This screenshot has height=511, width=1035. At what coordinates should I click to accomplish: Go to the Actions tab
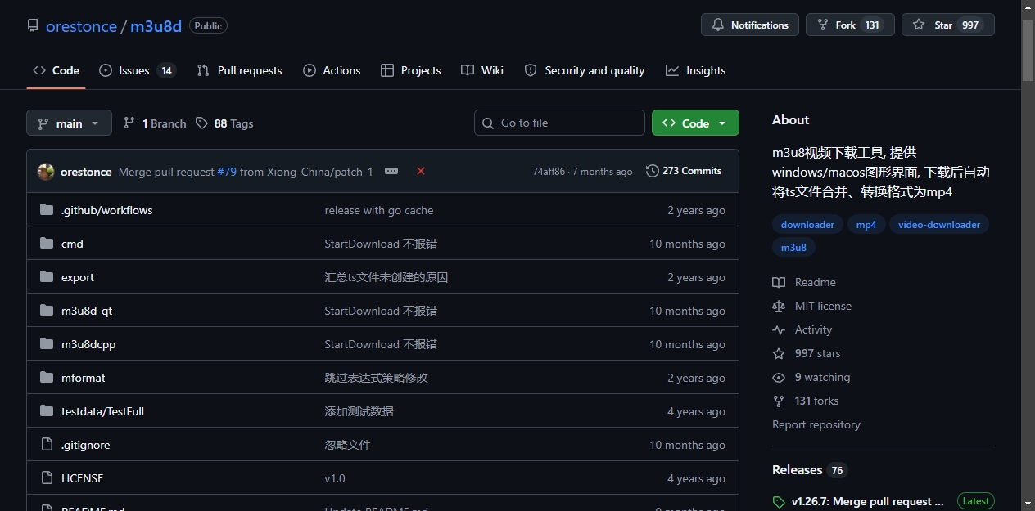coord(332,70)
